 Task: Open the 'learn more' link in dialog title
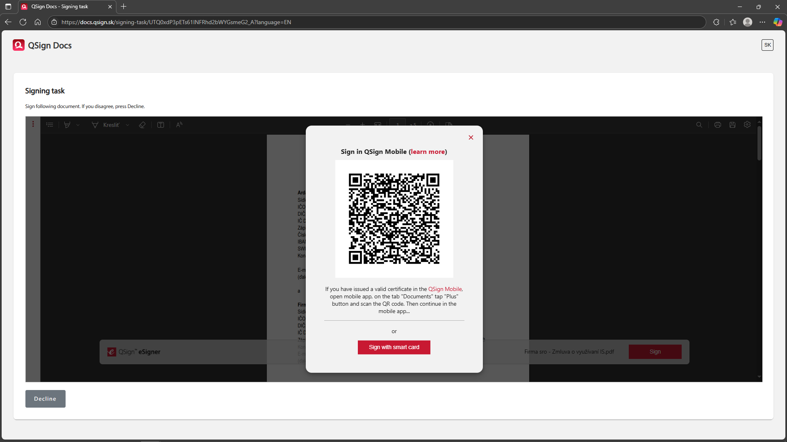pyautogui.click(x=428, y=152)
